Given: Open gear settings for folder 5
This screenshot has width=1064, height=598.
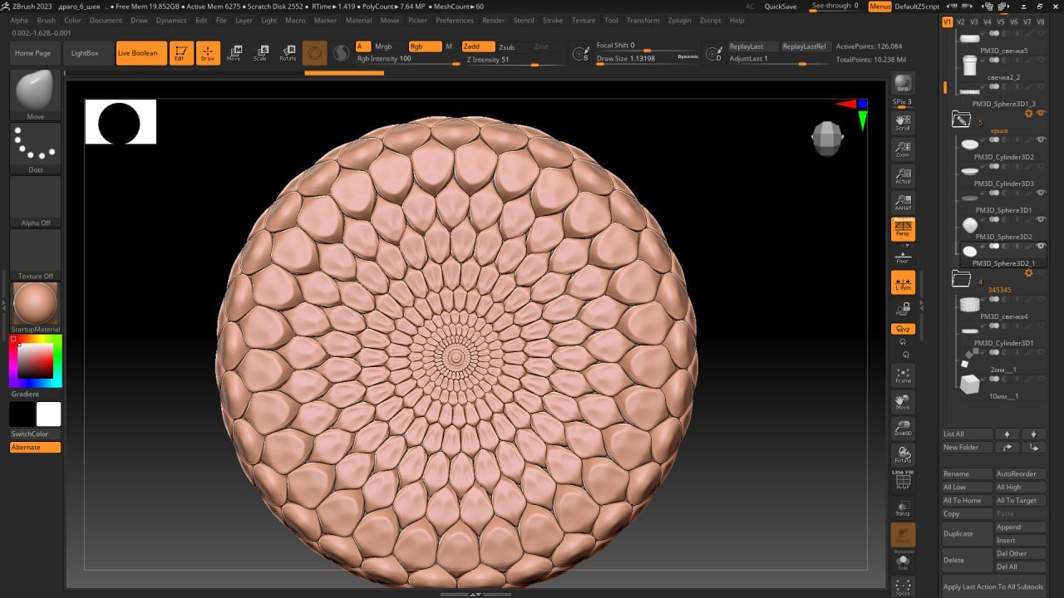Looking at the screenshot, I should [x=1028, y=113].
